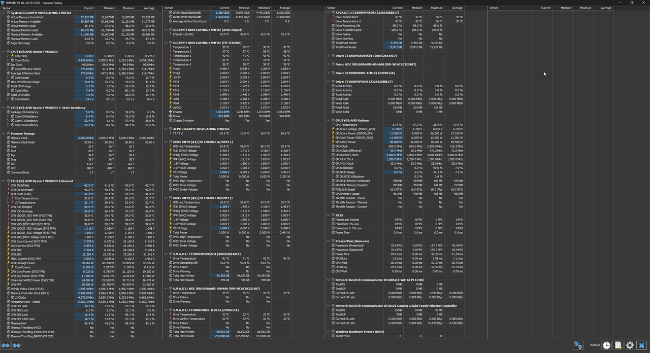Collapse the Memory Timings section

click(4, 133)
